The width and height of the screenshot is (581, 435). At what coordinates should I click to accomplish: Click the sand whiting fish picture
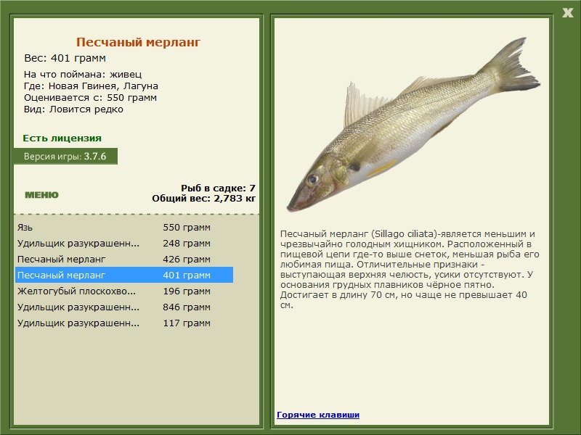(x=413, y=124)
